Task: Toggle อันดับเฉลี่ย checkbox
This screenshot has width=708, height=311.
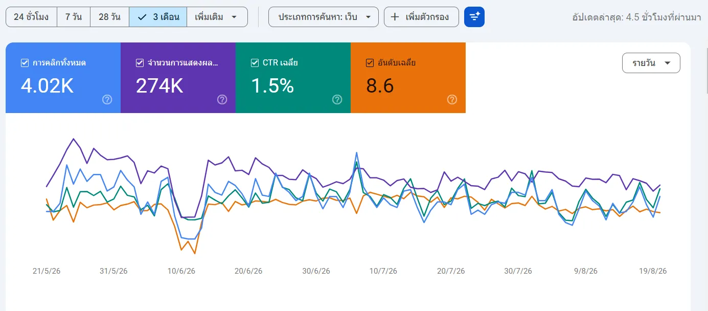Action: [370, 63]
